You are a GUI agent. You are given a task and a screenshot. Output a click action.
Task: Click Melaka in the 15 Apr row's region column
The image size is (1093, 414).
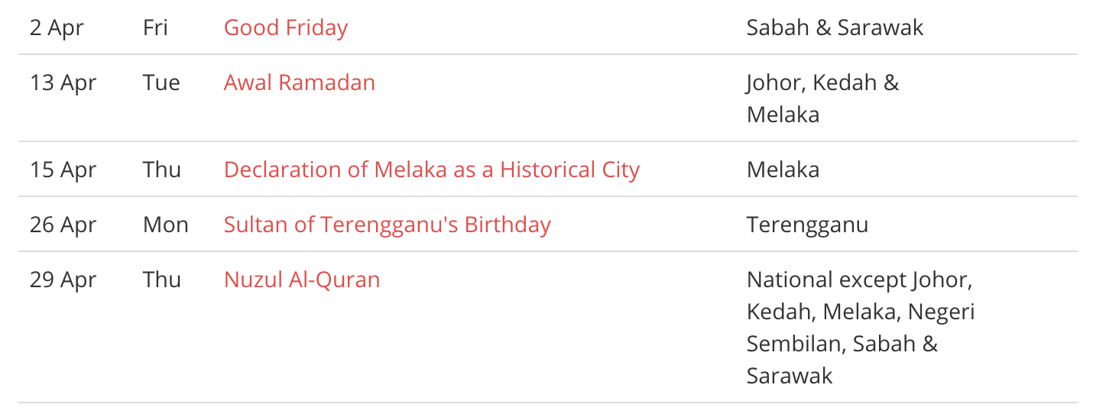(x=783, y=170)
